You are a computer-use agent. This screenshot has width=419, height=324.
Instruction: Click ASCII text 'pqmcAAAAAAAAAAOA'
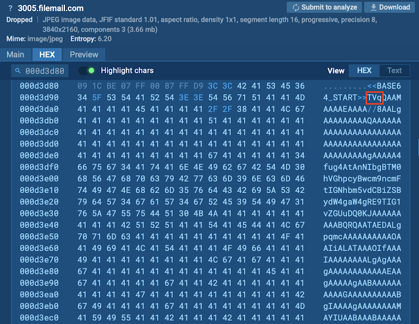362,237
